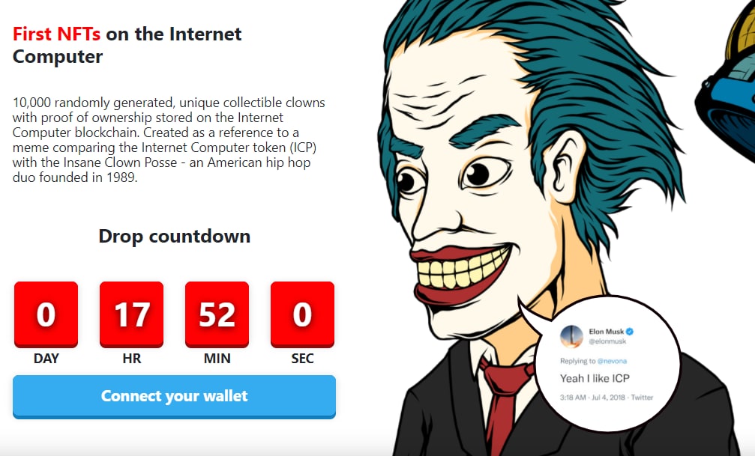This screenshot has height=456, width=755.
Task: Click the 'Yeah I like ICP' tweet text
Action: [x=595, y=379]
